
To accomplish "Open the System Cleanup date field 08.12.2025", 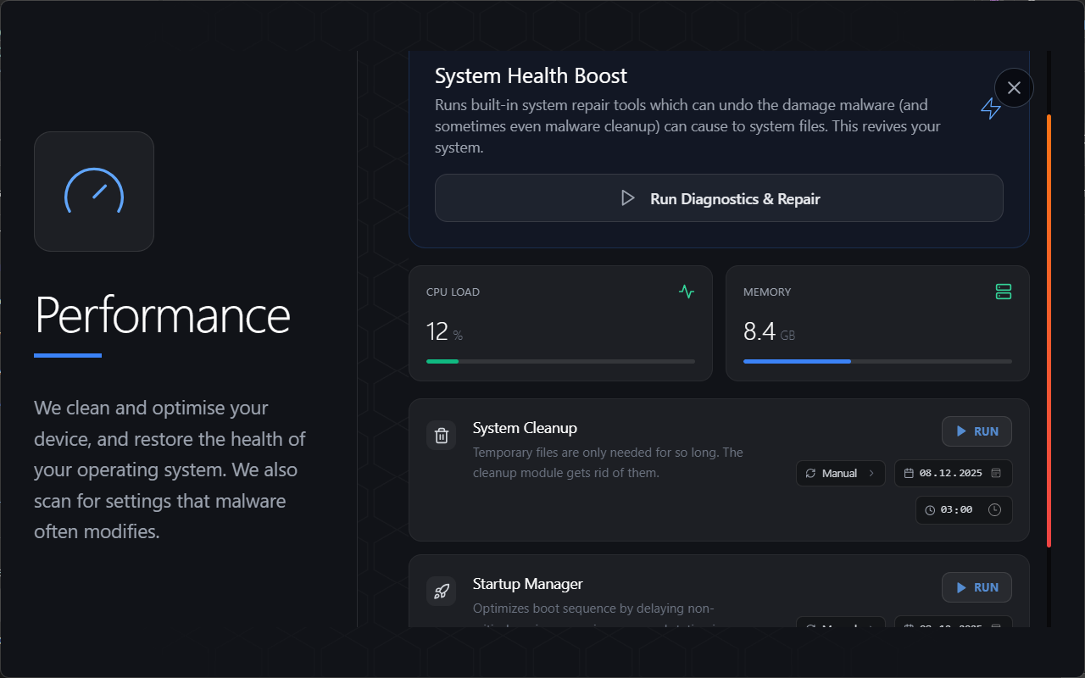I will 953,473.
